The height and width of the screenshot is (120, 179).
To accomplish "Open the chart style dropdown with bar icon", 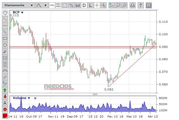I will click(42, 5).
